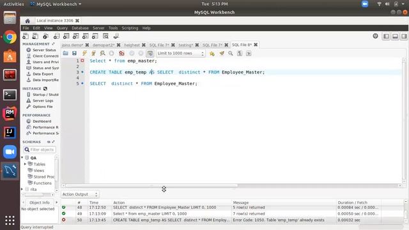Switch to the joins demo tab

click(x=72, y=45)
